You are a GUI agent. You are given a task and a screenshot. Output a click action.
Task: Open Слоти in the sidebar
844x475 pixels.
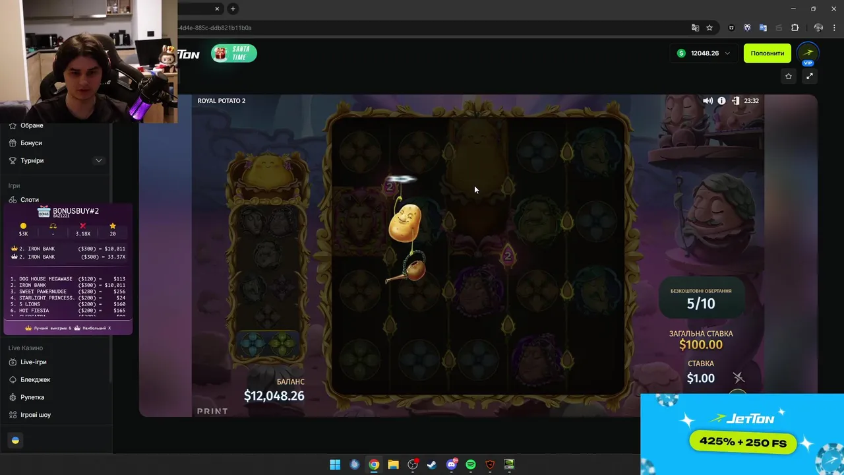(30, 200)
